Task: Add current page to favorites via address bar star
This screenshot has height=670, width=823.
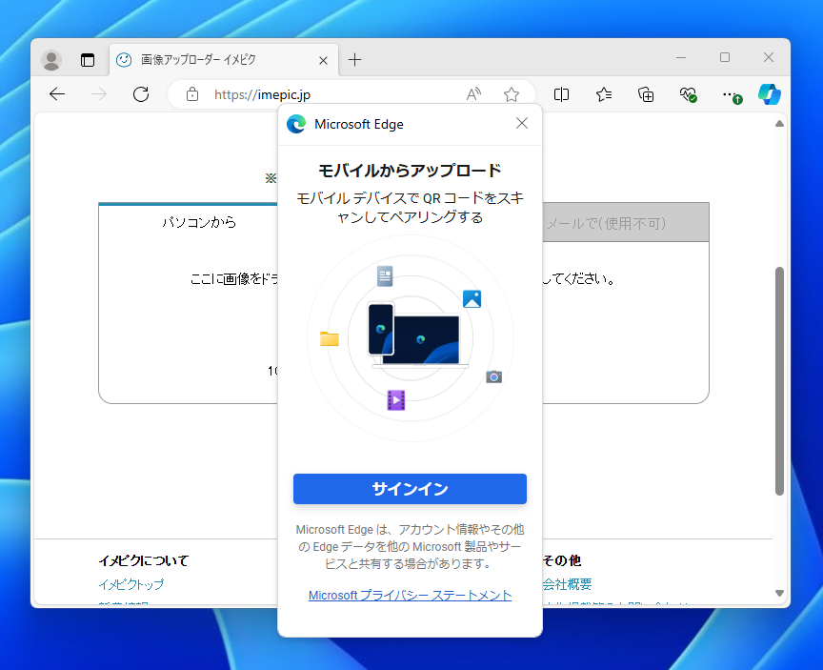Action: pos(512,94)
